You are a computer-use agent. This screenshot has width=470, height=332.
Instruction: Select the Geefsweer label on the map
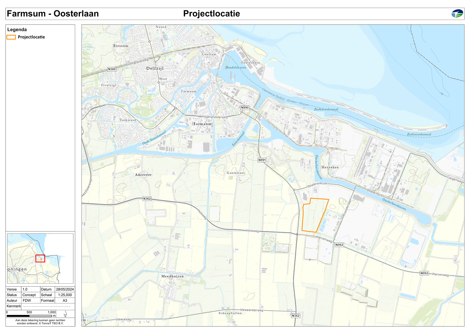tap(236, 173)
